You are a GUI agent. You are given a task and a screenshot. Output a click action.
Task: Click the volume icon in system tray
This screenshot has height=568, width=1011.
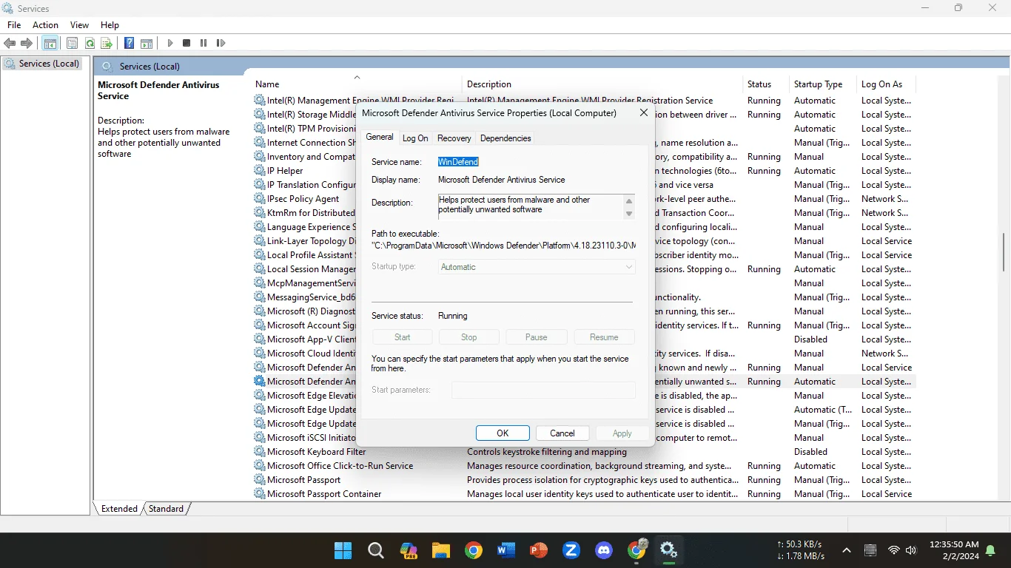911,550
